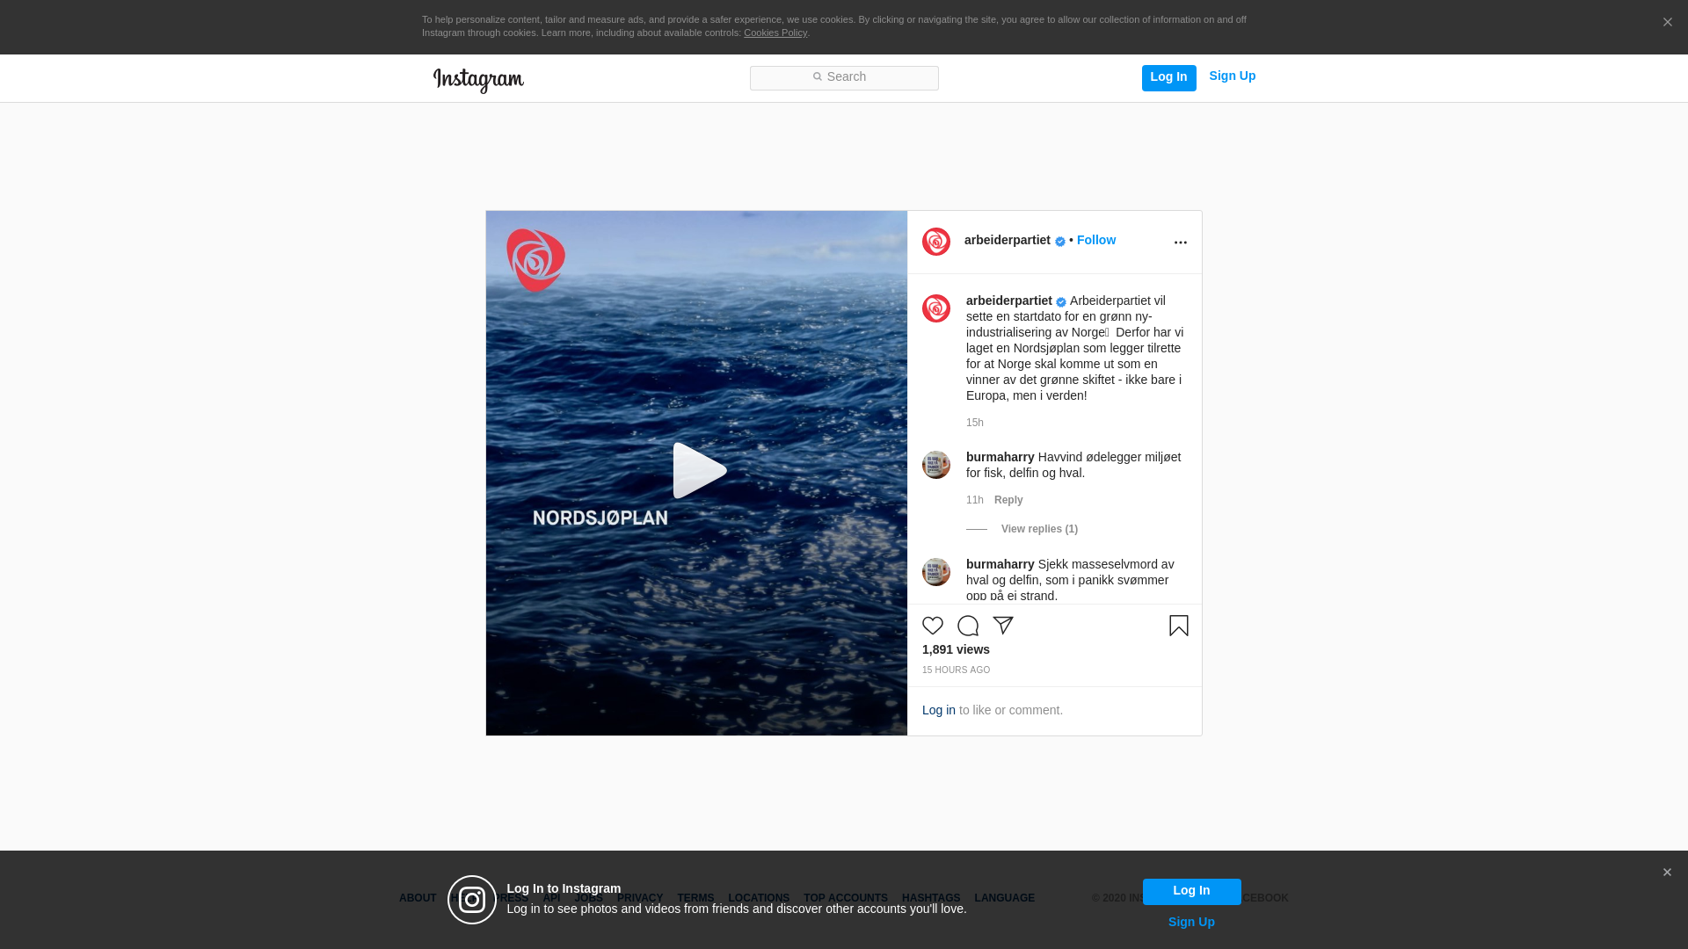The image size is (1688, 949).
Task: Close the bottom login prompt banner
Action: point(1666,873)
